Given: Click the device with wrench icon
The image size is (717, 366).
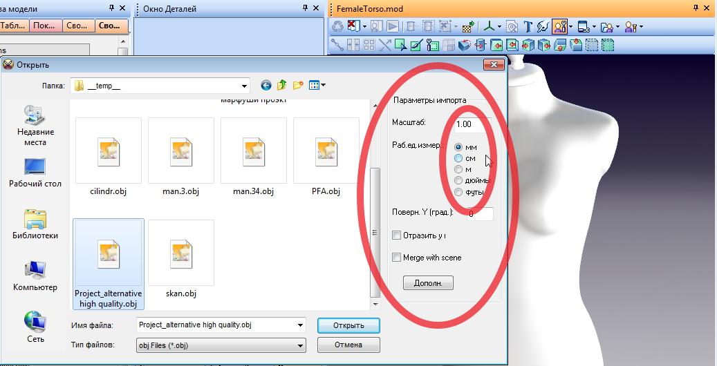Looking at the screenshot, I should tap(584, 26).
